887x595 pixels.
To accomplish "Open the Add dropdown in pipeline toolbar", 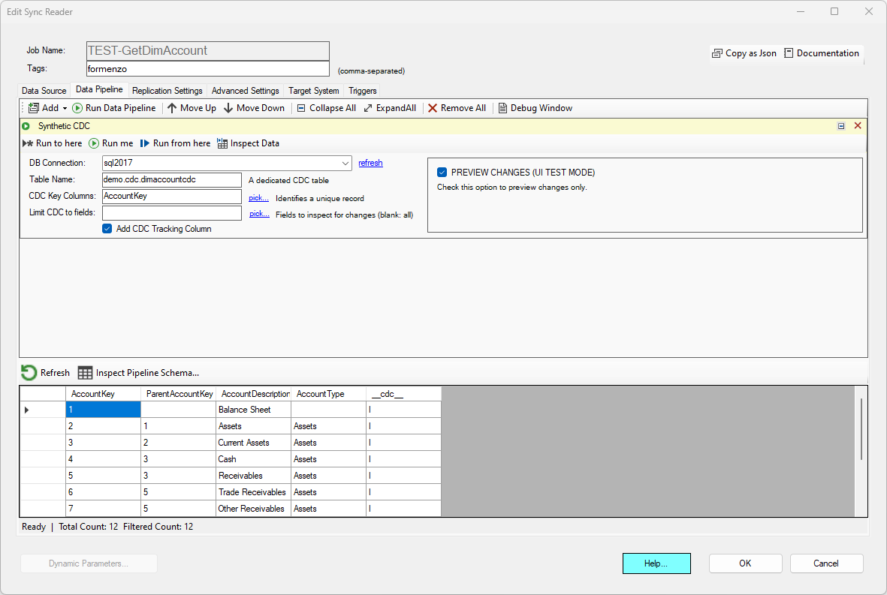I will coord(47,108).
